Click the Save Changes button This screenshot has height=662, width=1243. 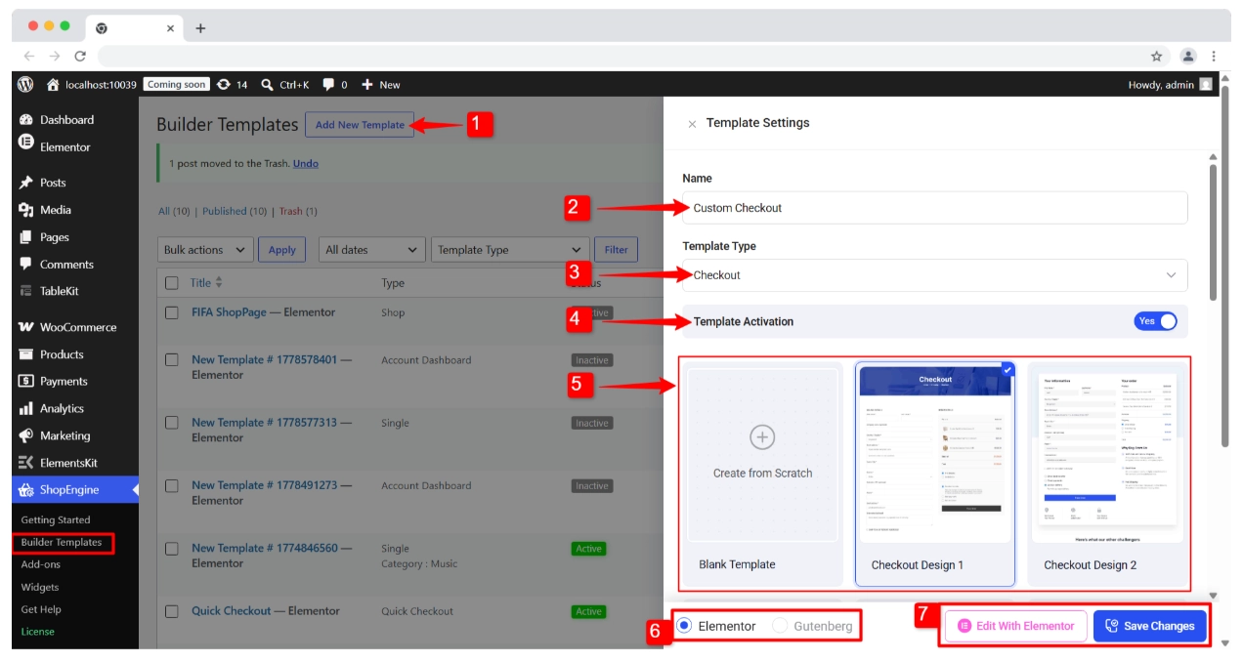point(1150,626)
